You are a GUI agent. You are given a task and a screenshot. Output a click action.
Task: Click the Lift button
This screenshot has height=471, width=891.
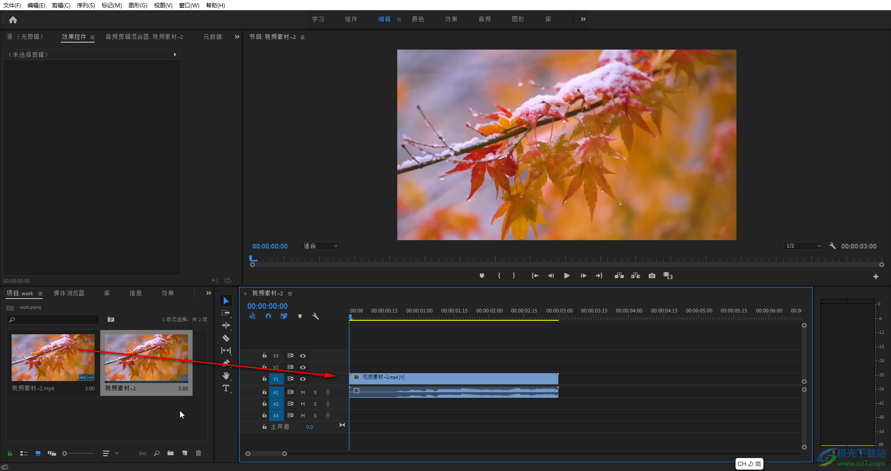tap(619, 276)
